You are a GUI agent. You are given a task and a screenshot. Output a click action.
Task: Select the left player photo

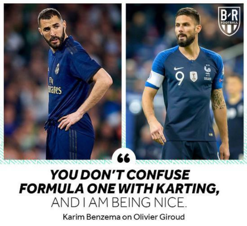coord(63,81)
